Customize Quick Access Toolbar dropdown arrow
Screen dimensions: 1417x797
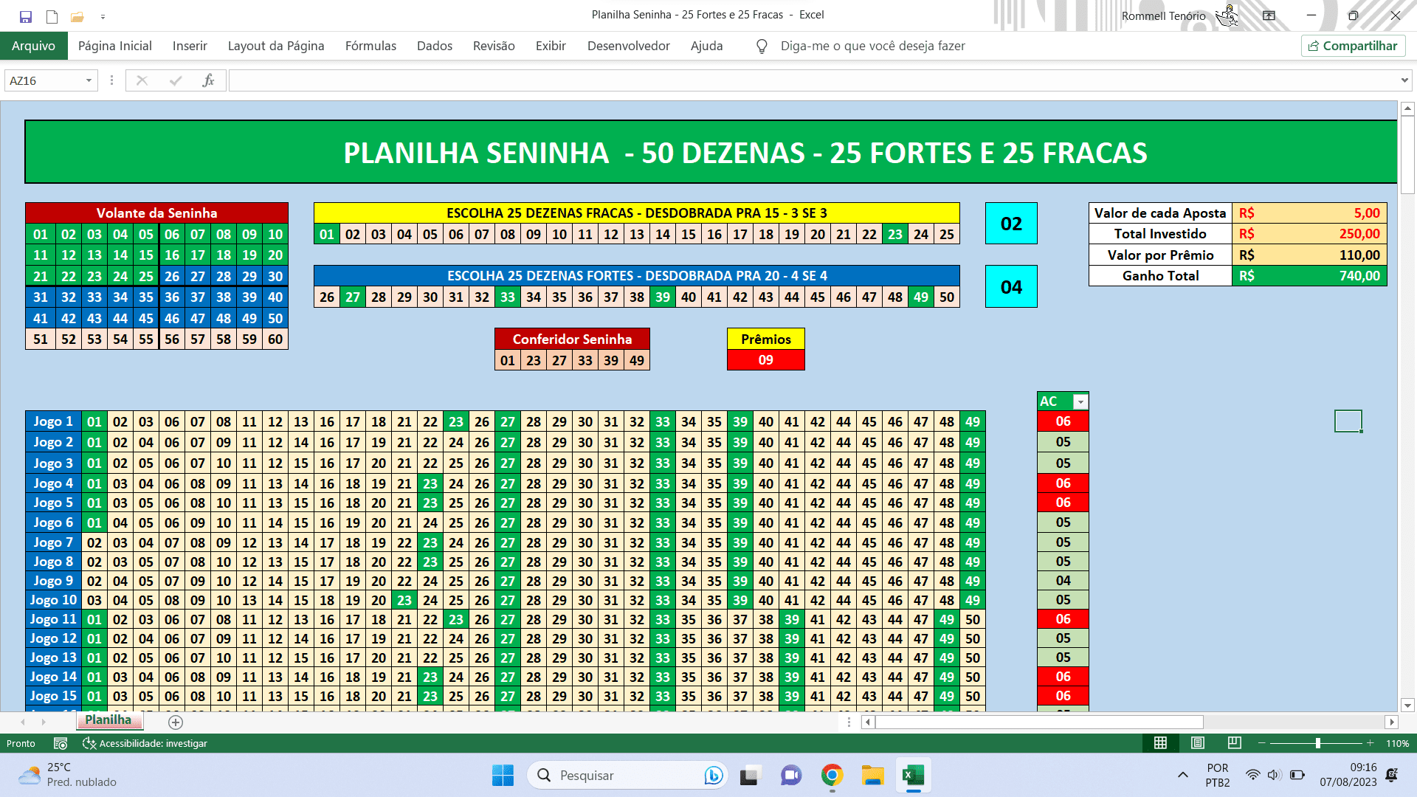click(103, 16)
